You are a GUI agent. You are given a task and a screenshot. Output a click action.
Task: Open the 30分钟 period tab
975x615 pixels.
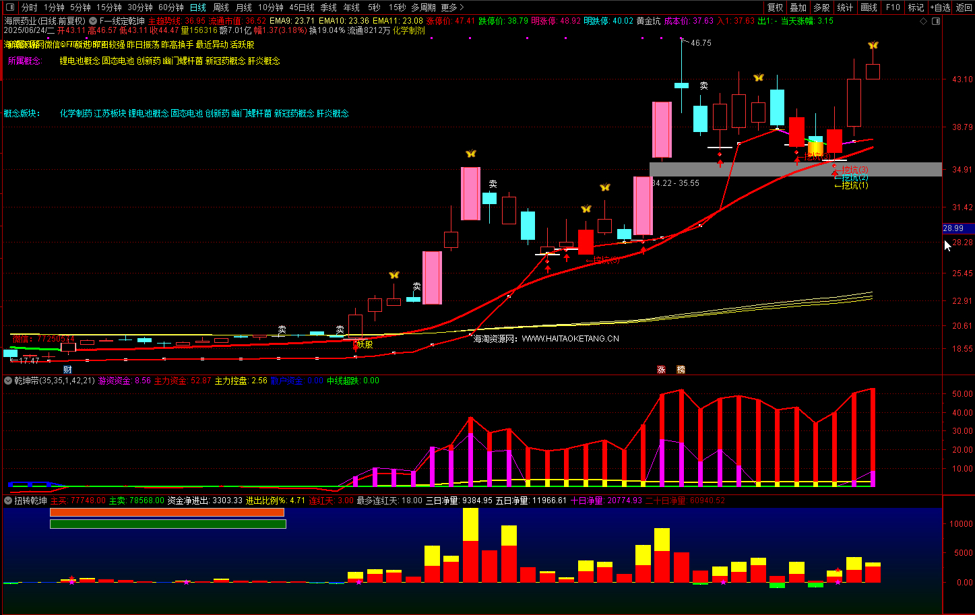click(140, 7)
